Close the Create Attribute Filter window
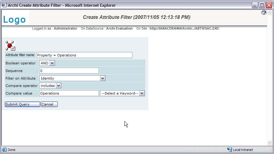This screenshot has height=154, width=274. point(269,5)
